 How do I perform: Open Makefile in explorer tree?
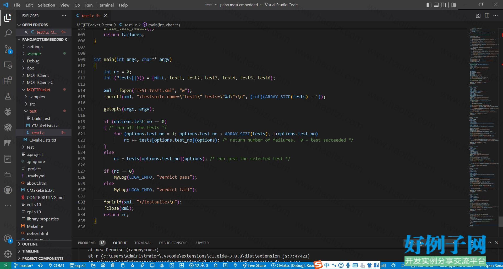pyautogui.click(x=35, y=226)
